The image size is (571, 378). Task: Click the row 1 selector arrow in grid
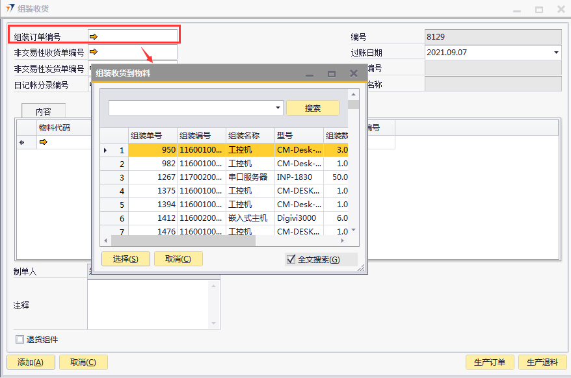coord(106,150)
